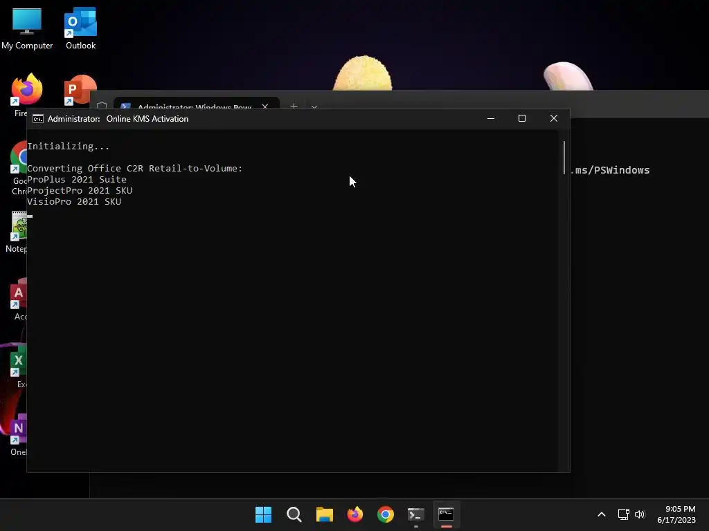Open the PowerPoint desktop shortcut
The image size is (709, 531).
80,91
